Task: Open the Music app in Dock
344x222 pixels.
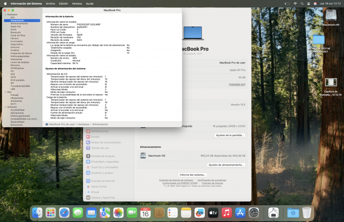Action: click(x=227, y=213)
